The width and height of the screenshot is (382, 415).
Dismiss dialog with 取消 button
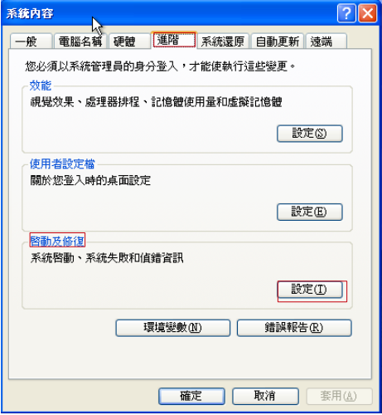click(x=265, y=396)
